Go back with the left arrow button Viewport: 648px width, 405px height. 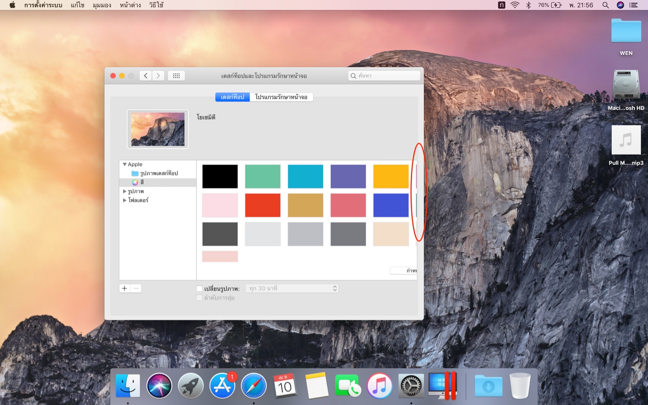coord(146,76)
